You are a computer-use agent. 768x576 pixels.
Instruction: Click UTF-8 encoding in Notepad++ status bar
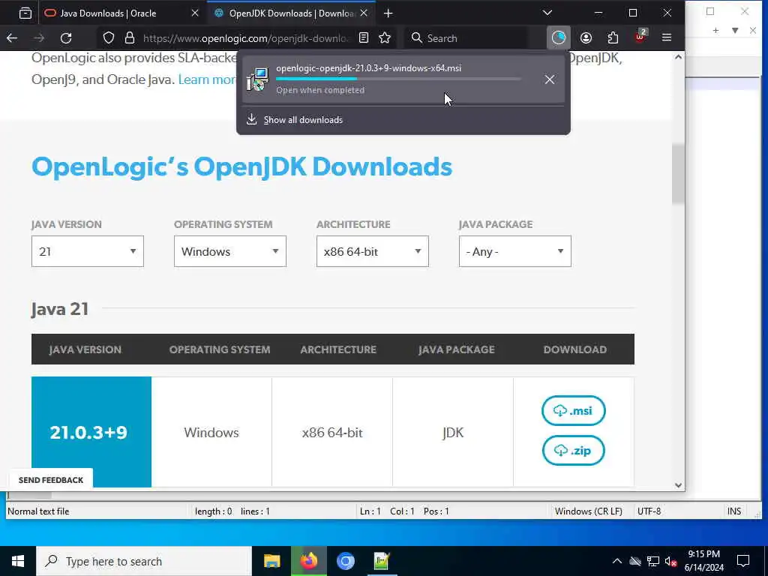(649, 511)
